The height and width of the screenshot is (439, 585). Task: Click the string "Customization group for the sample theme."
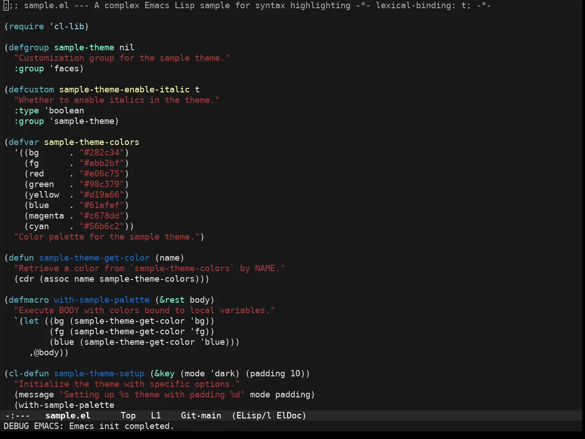tap(122, 58)
